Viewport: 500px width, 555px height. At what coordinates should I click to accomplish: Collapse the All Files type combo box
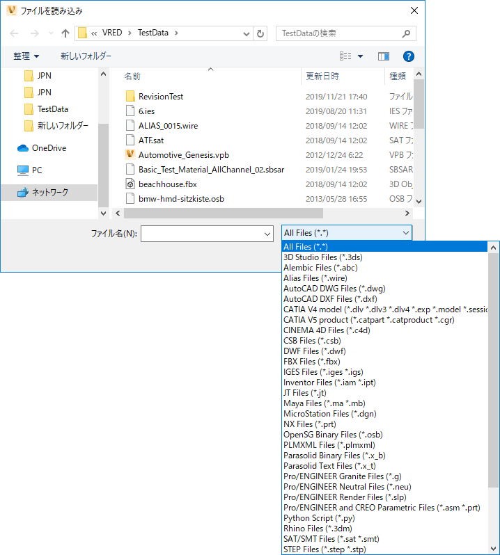(406, 233)
